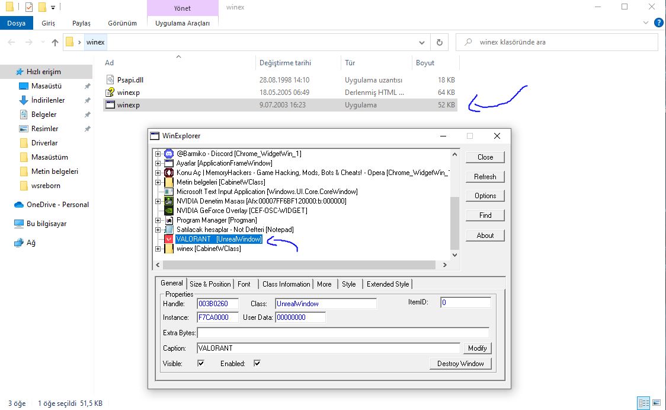Screen dimensions: 666x410
Task: Click the Destroy Window button
Action: (x=460, y=364)
